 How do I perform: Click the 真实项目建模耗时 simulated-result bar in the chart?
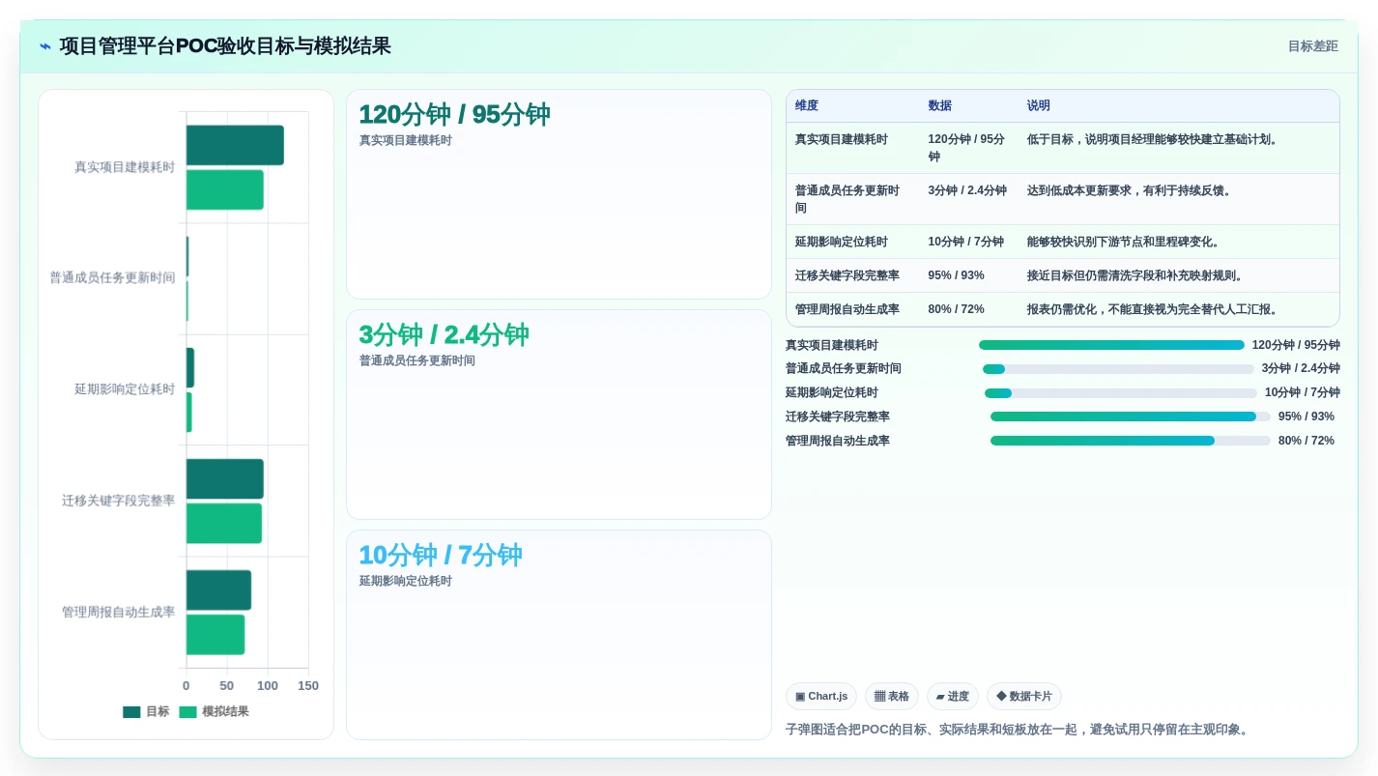coord(225,189)
